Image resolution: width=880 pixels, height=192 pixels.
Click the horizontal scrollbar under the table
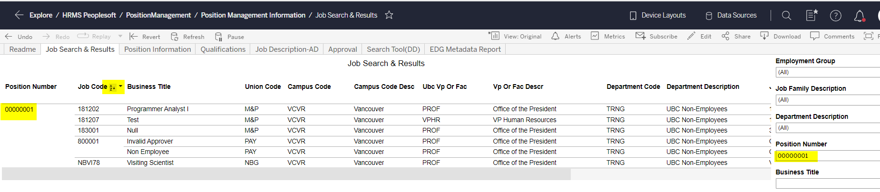[285, 174]
